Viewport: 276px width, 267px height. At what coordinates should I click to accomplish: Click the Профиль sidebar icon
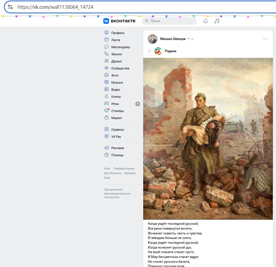(106, 33)
